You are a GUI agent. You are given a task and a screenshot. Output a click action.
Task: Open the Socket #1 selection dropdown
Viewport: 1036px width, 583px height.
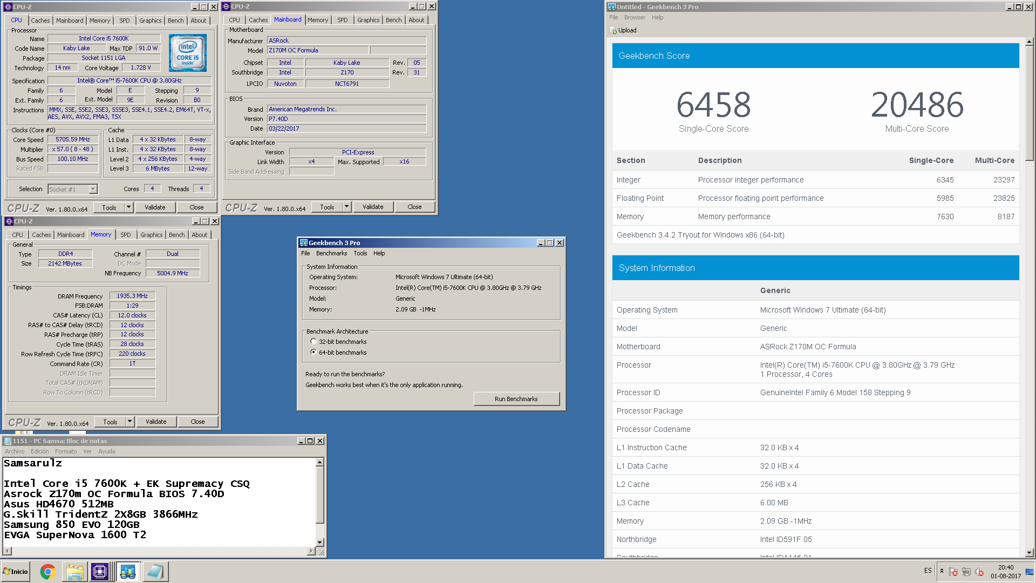click(93, 189)
